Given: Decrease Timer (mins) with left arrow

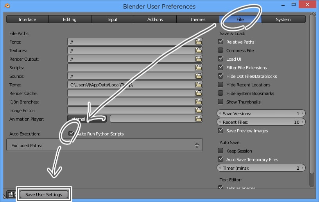Looking at the screenshot, I should click(220, 168).
